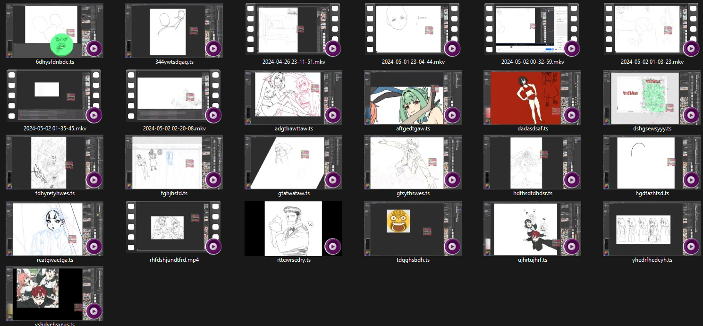Select the 2024-05-01 23-04-44.mkv video thumbnail

coord(413,30)
